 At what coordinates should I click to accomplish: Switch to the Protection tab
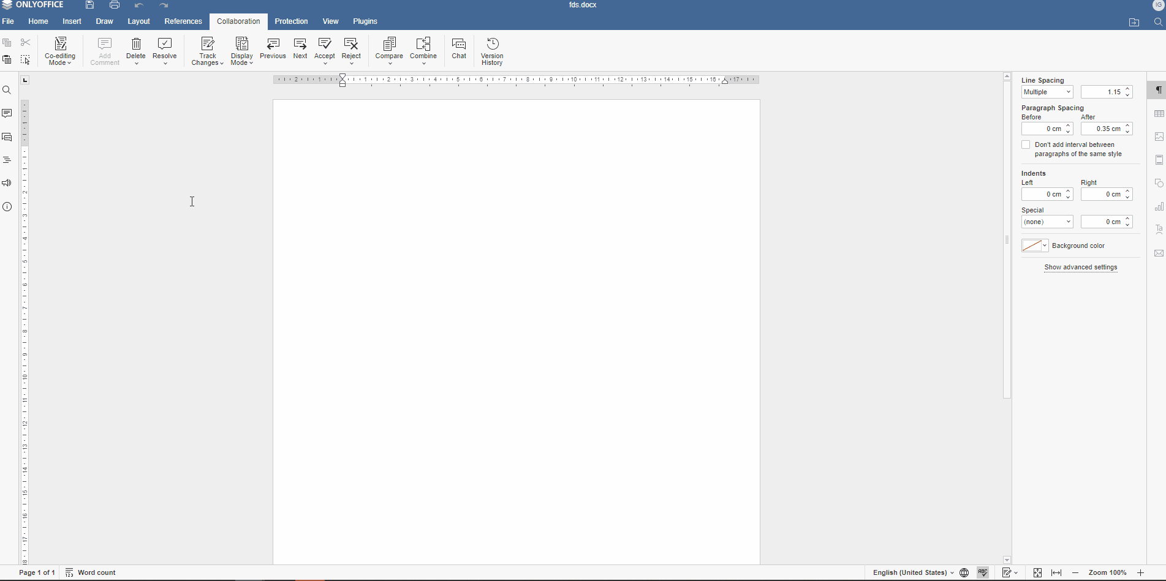(x=291, y=21)
